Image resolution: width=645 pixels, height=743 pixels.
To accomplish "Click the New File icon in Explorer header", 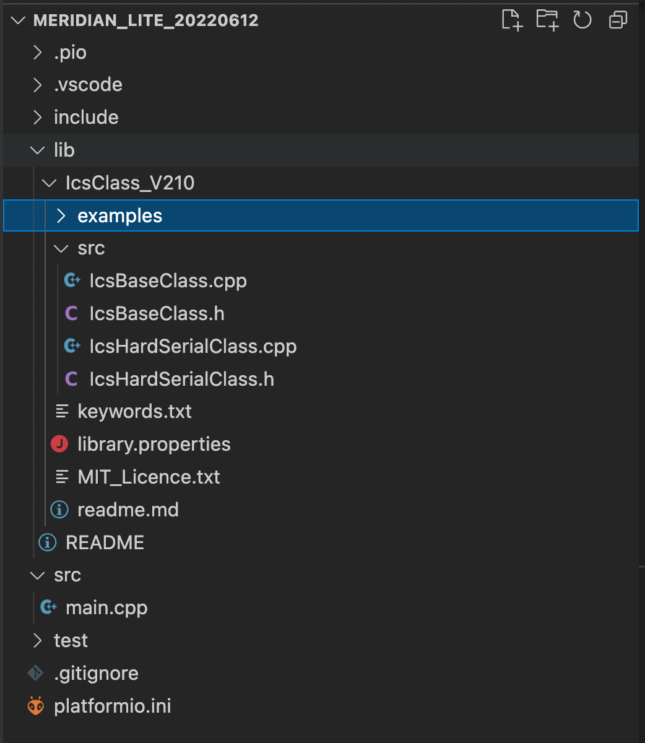I will point(511,19).
